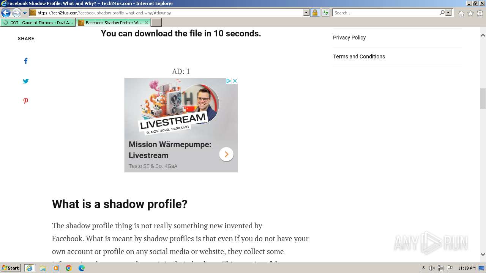Expand the search provider dropdown arrow

pos(448,13)
